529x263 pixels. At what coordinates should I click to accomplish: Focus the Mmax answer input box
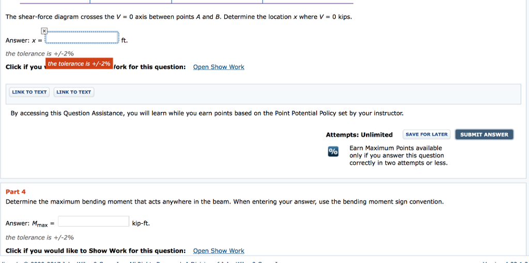(x=94, y=222)
